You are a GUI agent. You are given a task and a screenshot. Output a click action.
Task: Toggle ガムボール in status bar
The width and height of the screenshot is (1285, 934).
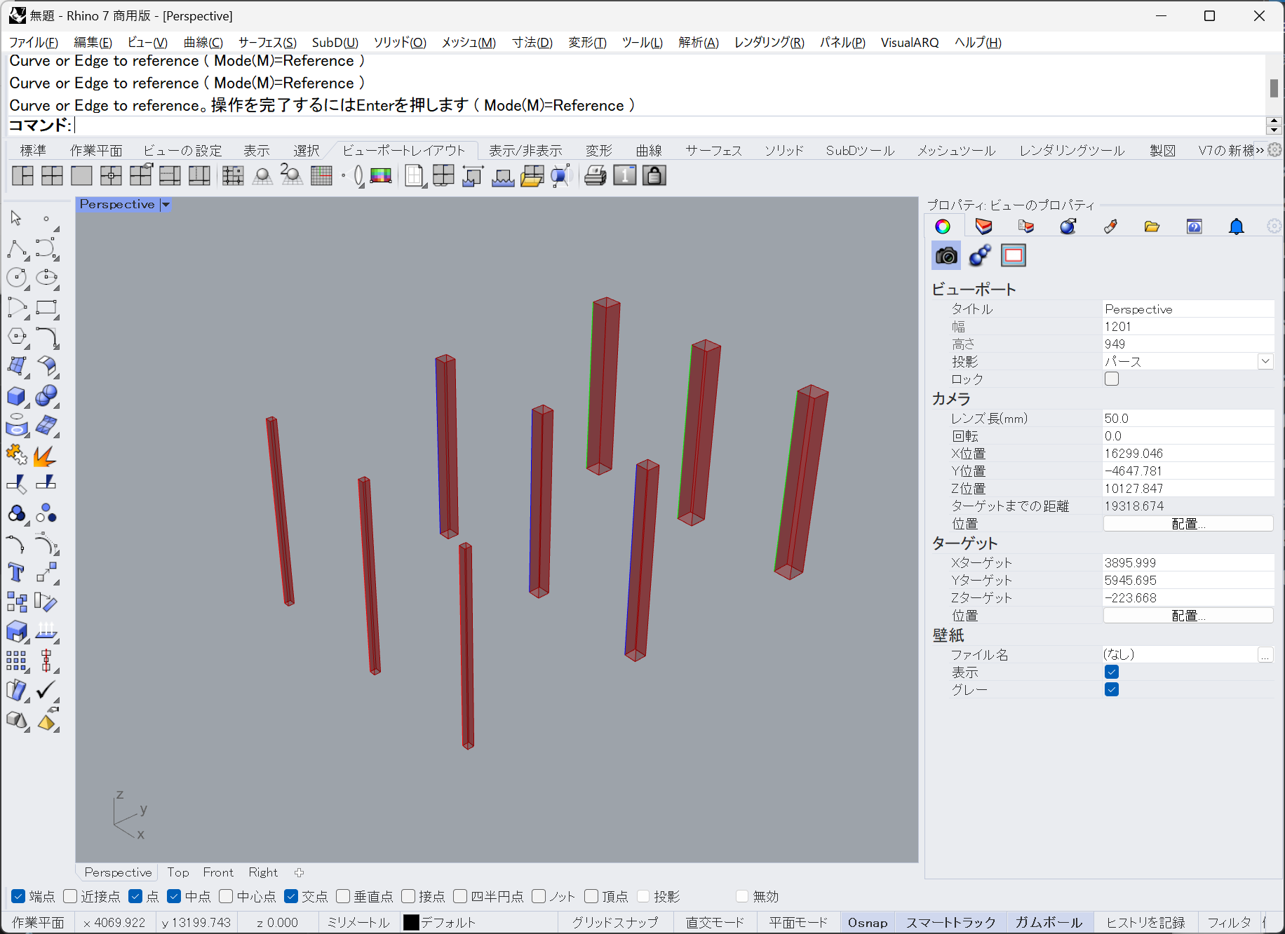[x=1048, y=922]
